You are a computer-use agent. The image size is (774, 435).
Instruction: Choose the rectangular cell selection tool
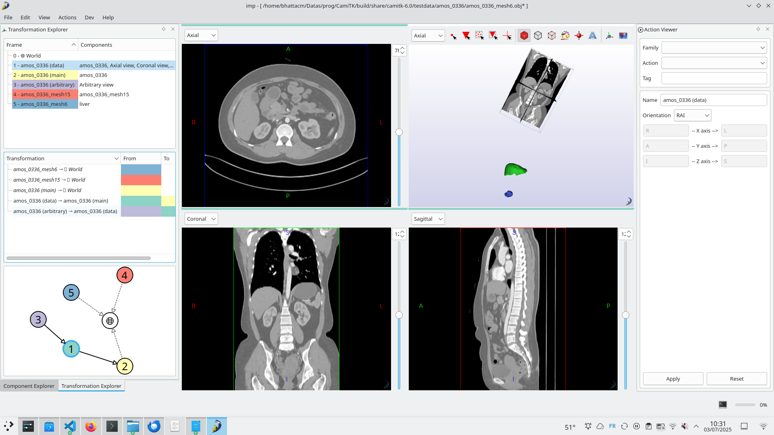pos(493,36)
